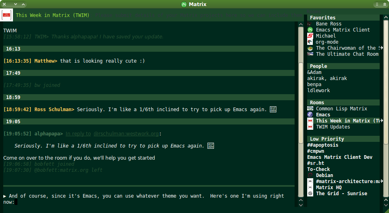389x213 pixels.
Task: Click the @rschulman:westwork.org user link
Action: [127, 134]
